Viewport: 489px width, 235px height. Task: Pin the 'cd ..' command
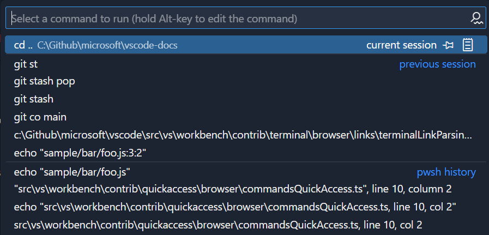[x=448, y=45]
